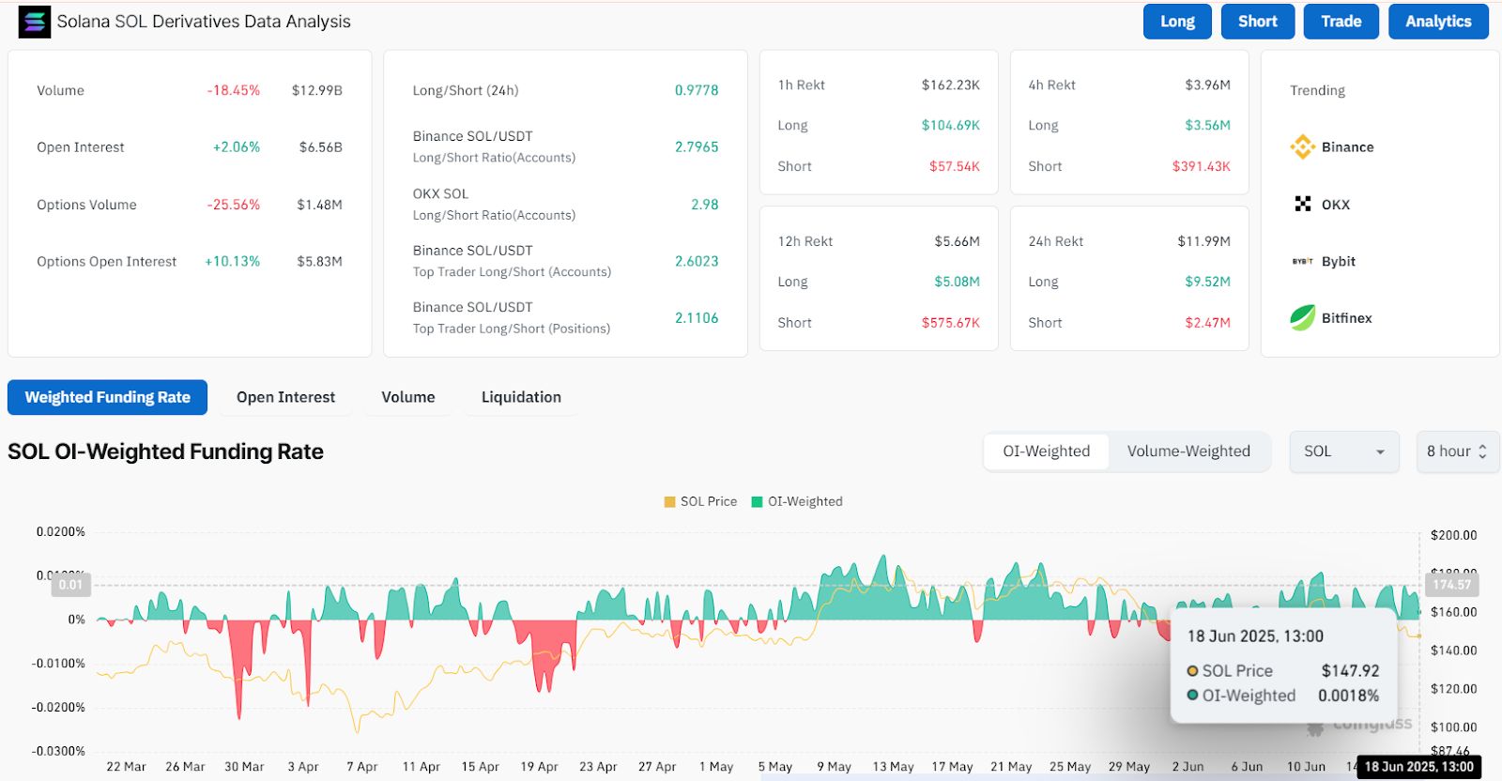Image resolution: width=1502 pixels, height=781 pixels.
Task: Click the Solana logo icon
Action: 35,22
